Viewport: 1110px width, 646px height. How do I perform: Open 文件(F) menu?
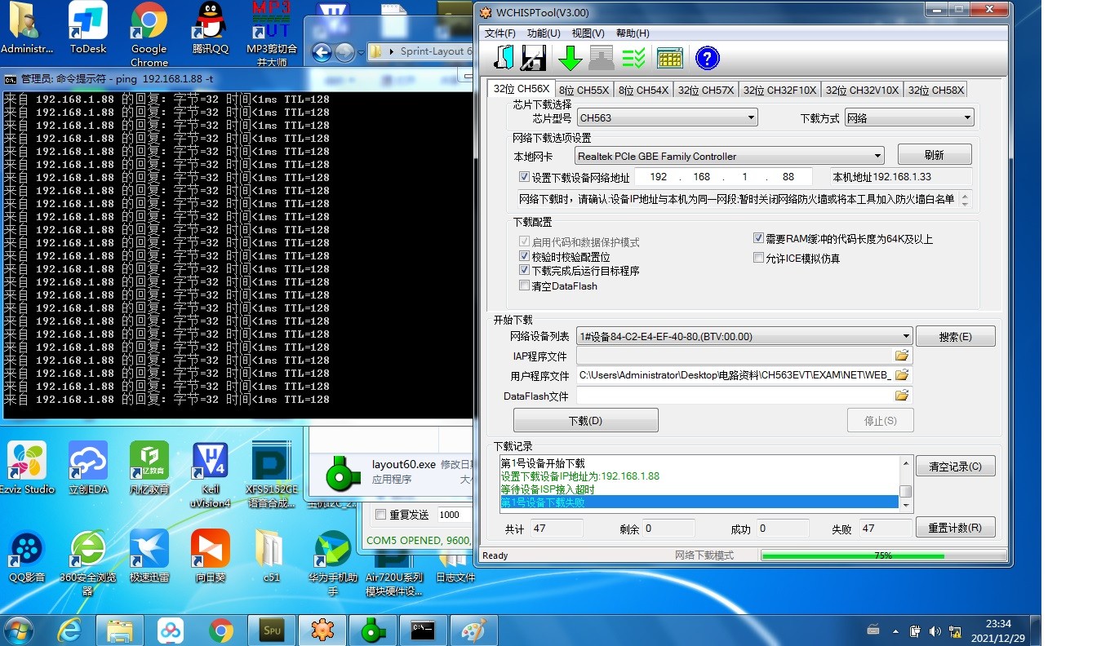point(500,33)
